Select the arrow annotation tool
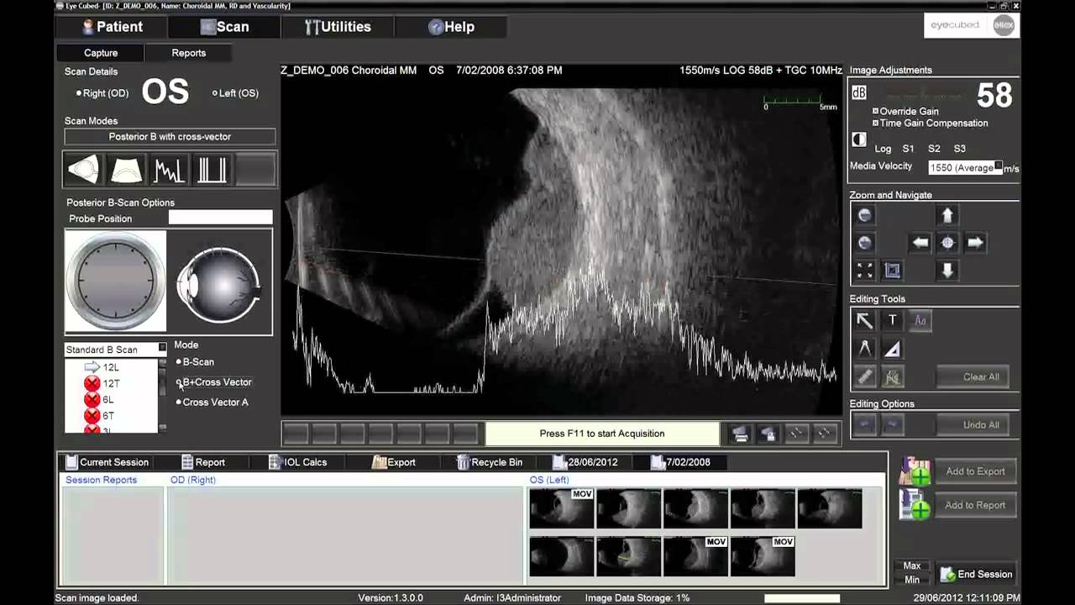 (x=864, y=320)
